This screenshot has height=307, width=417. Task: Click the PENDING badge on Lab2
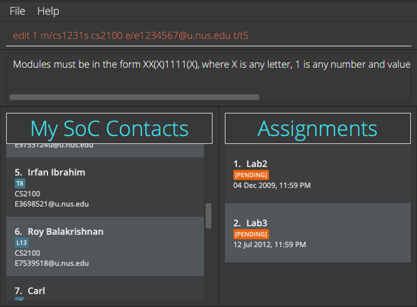tap(251, 175)
